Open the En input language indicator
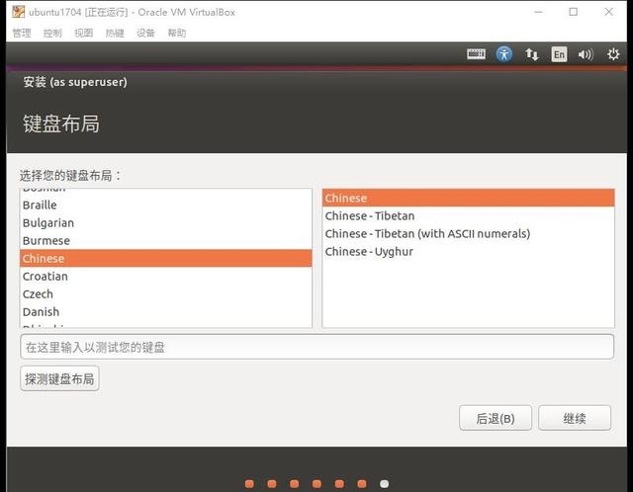 [x=559, y=54]
